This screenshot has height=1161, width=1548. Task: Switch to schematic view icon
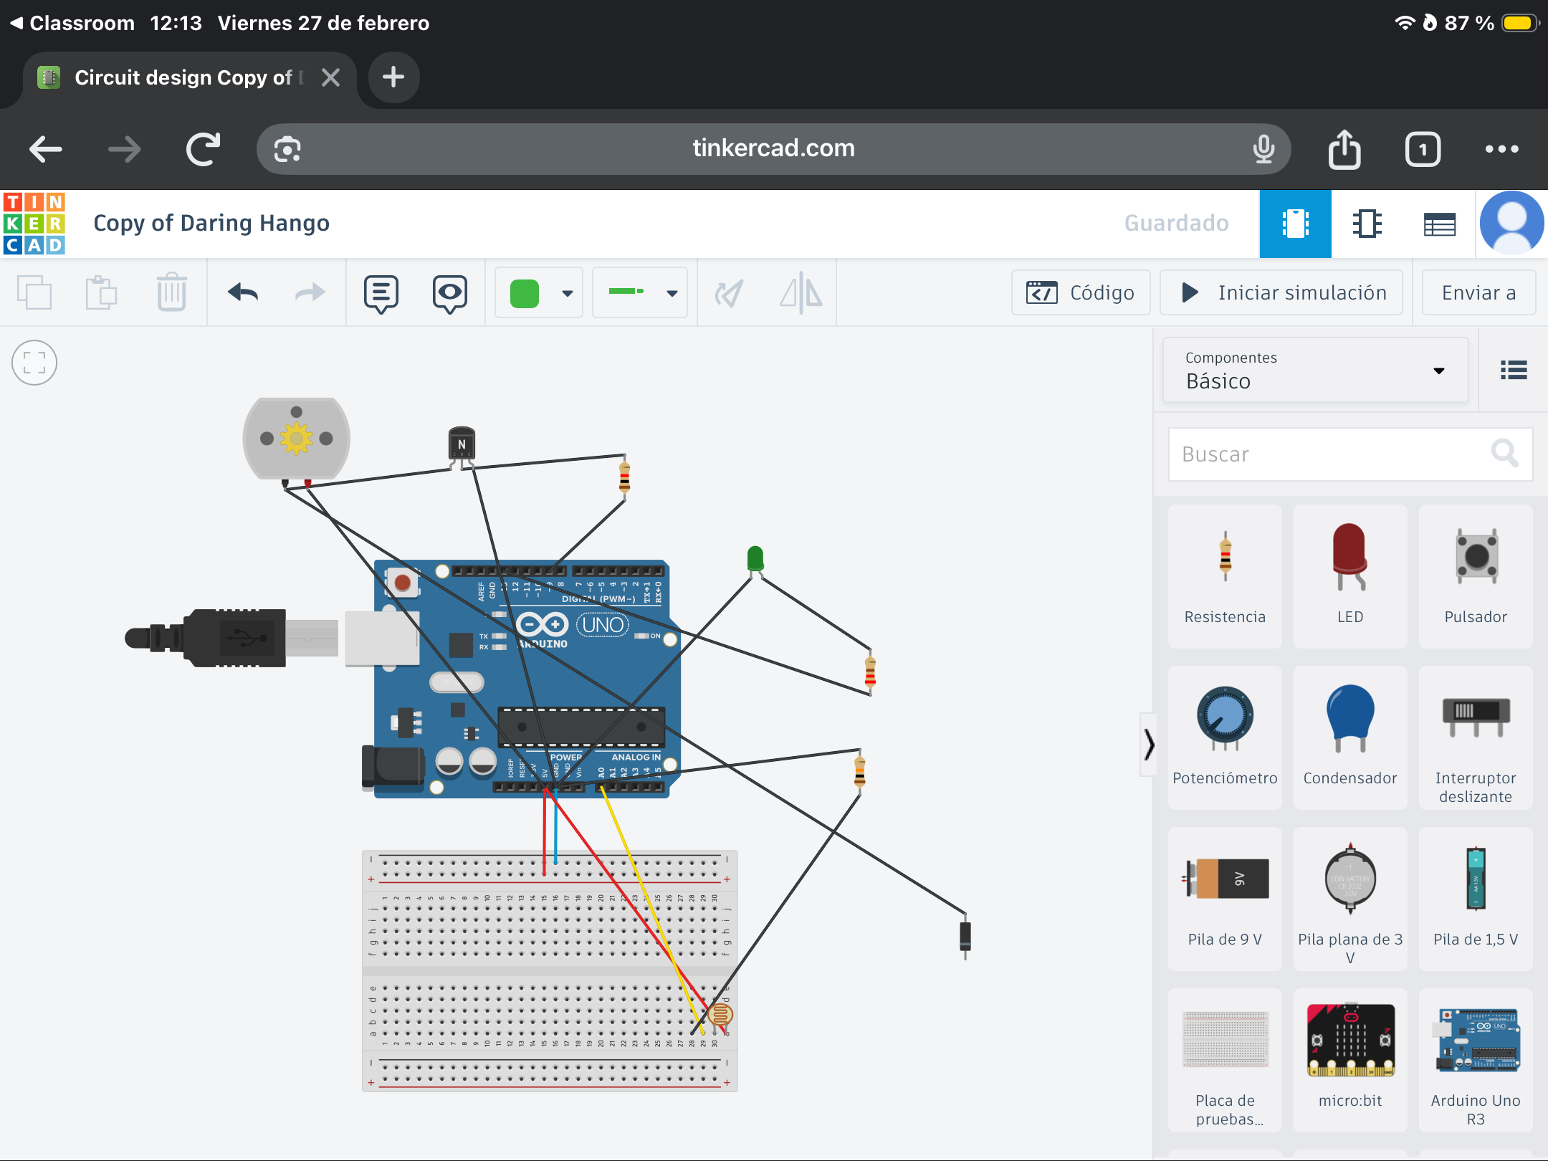pos(1367,224)
